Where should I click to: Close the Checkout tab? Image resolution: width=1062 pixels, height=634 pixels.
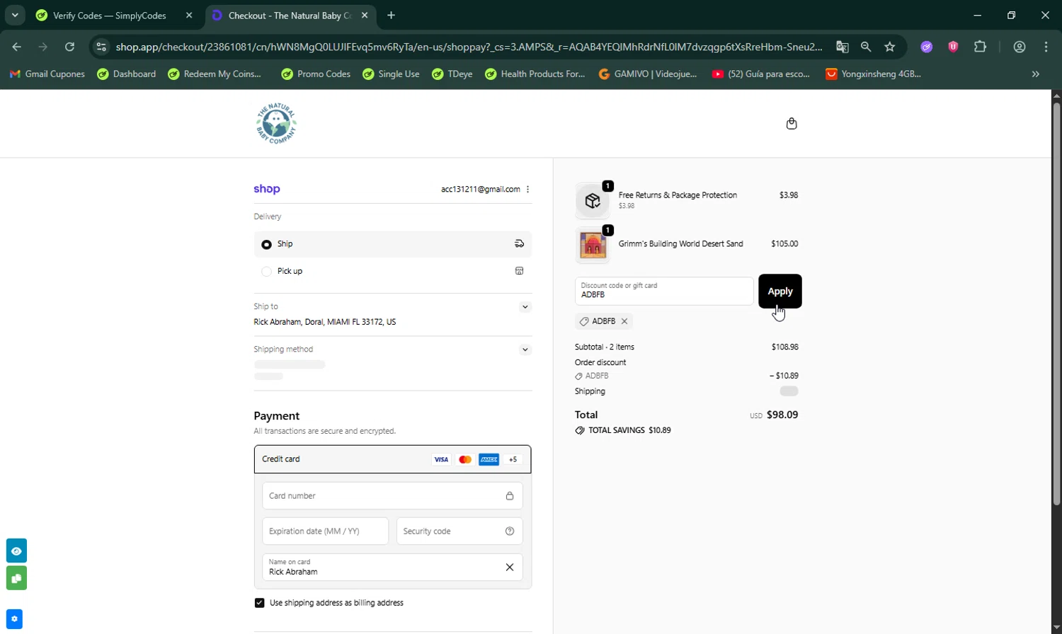pyautogui.click(x=364, y=15)
